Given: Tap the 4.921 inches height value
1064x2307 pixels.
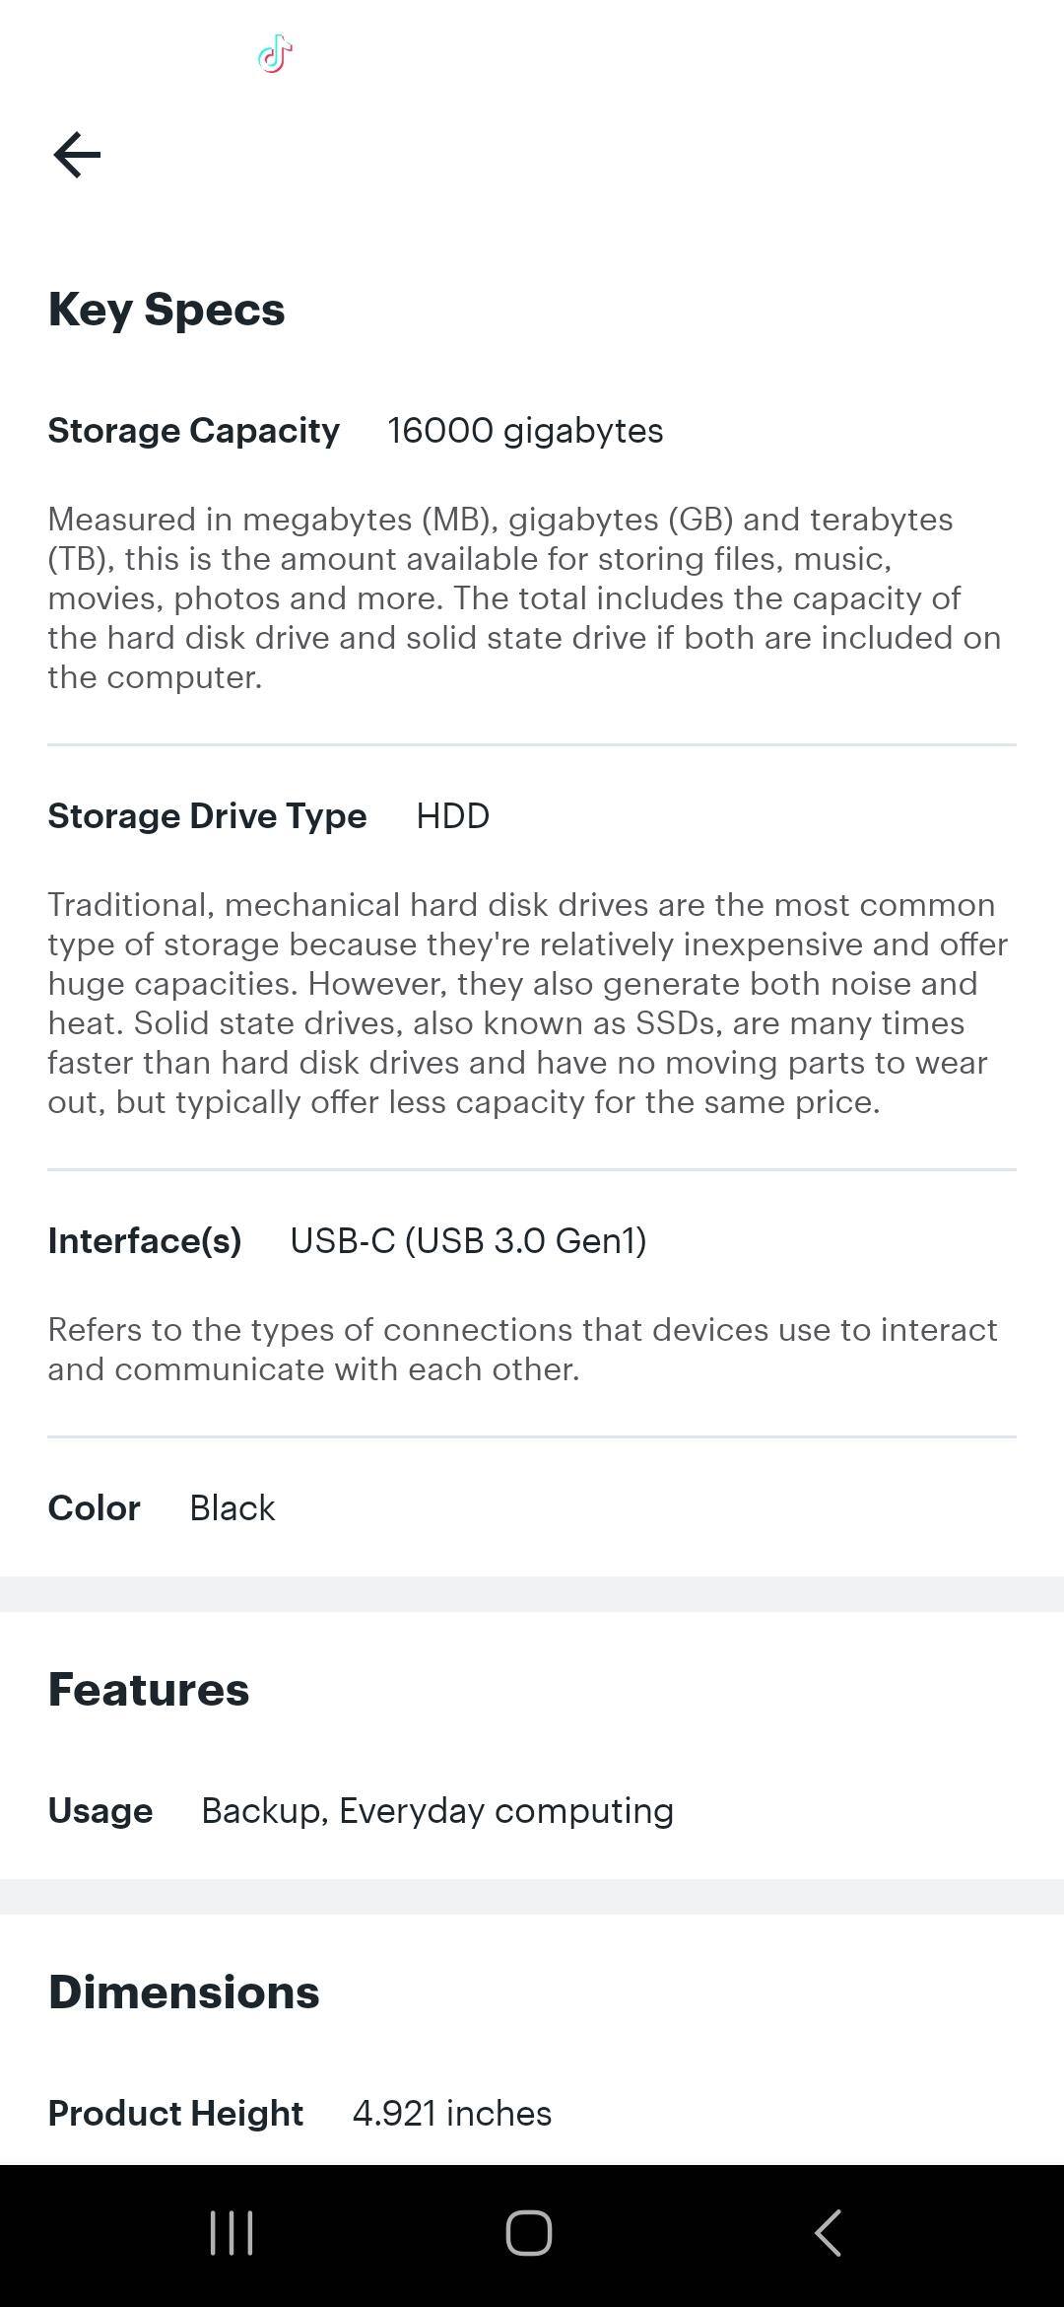Looking at the screenshot, I should click(x=452, y=2114).
